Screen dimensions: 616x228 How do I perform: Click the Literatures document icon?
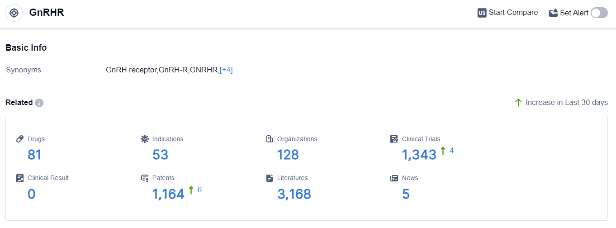point(270,178)
